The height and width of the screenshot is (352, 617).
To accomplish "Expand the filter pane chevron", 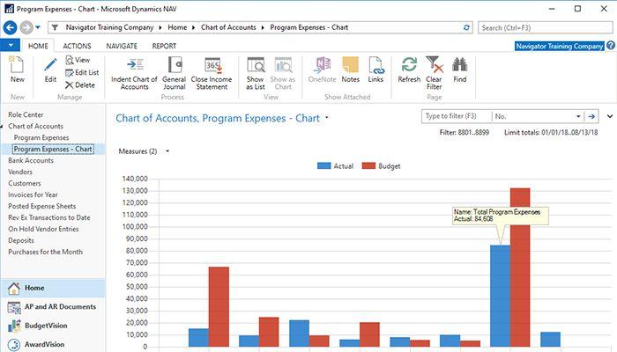I will pyautogui.click(x=610, y=116).
